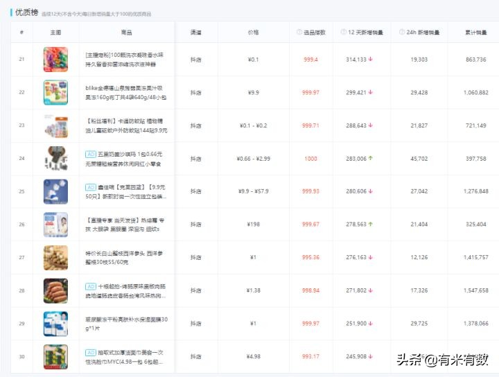The width and height of the screenshot is (499, 377).
Task: Click the down arrow next to 271,802
Action: (x=370, y=290)
